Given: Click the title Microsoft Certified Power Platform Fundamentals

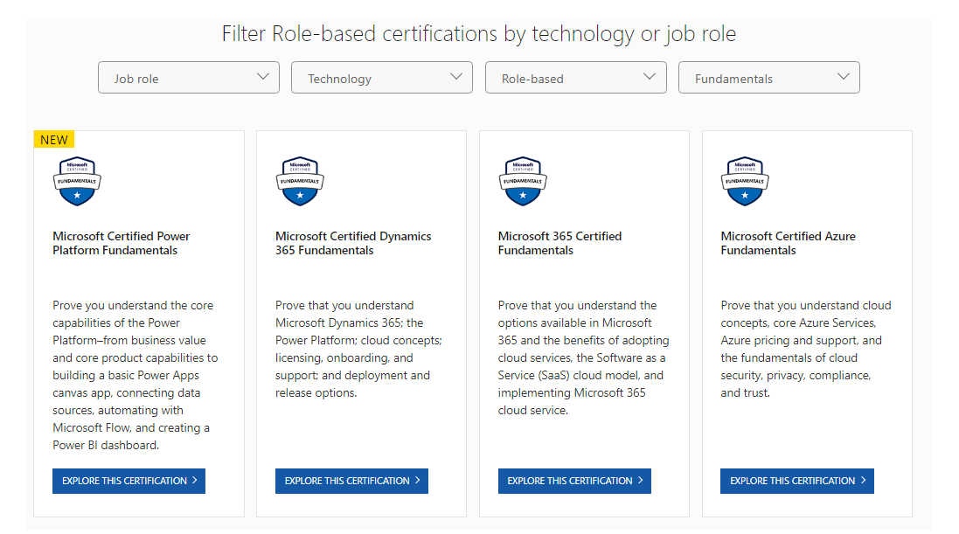Looking at the screenshot, I should point(122,243).
